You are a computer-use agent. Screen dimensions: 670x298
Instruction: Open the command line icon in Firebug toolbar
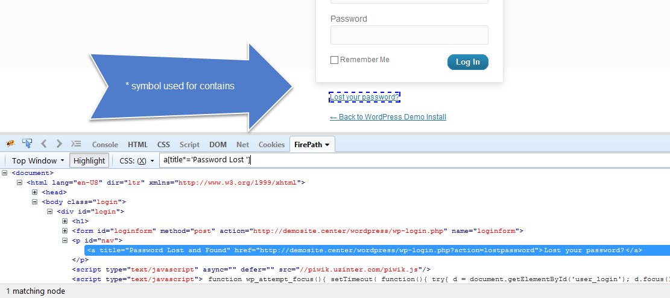point(76,144)
